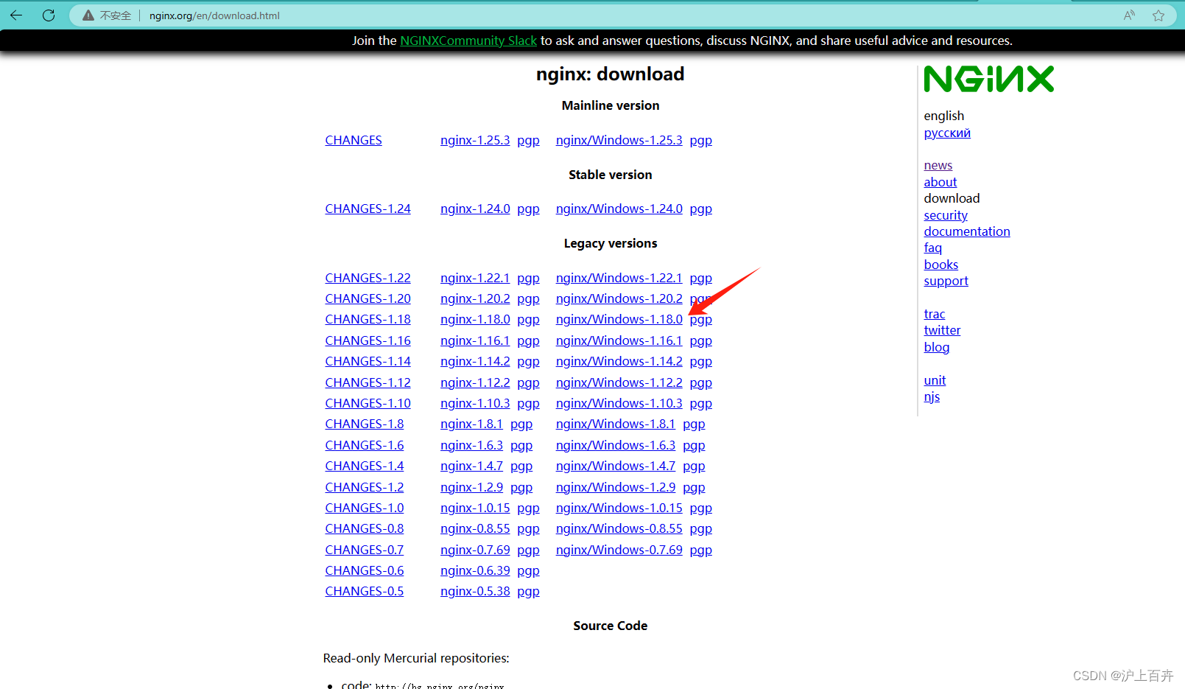Viewport: 1185px width, 689px height.
Task: Download nginx-0.6.39
Action: click(x=475, y=570)
